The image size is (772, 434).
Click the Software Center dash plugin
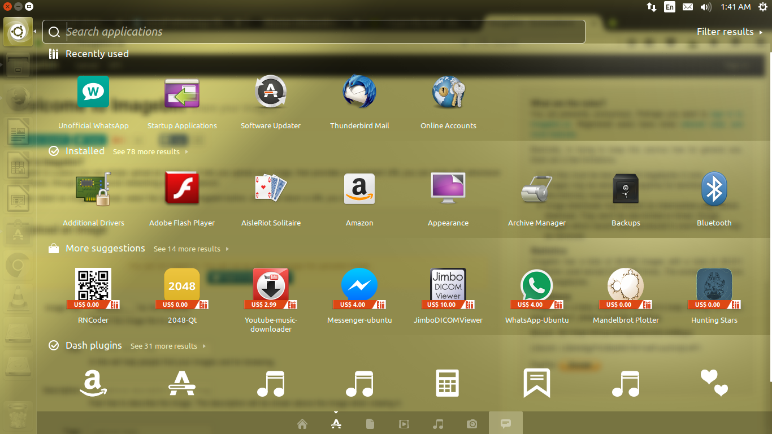pos(182,383)
